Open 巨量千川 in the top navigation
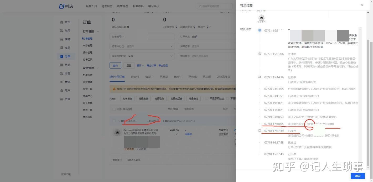373x182 pixels. [x=91, y=6]
